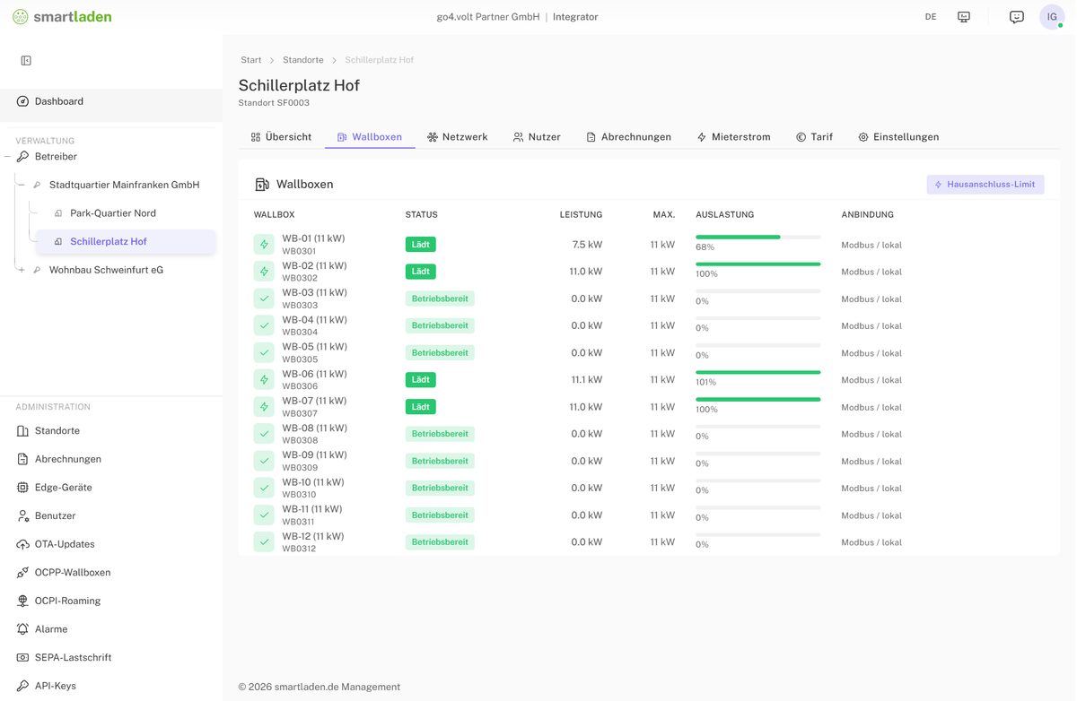Image resolution: width=1077 pixels, height=701 pixels.
Task: Switch to the Wallboxen tab
Action: pyautogui.click(x=370, y=137)
